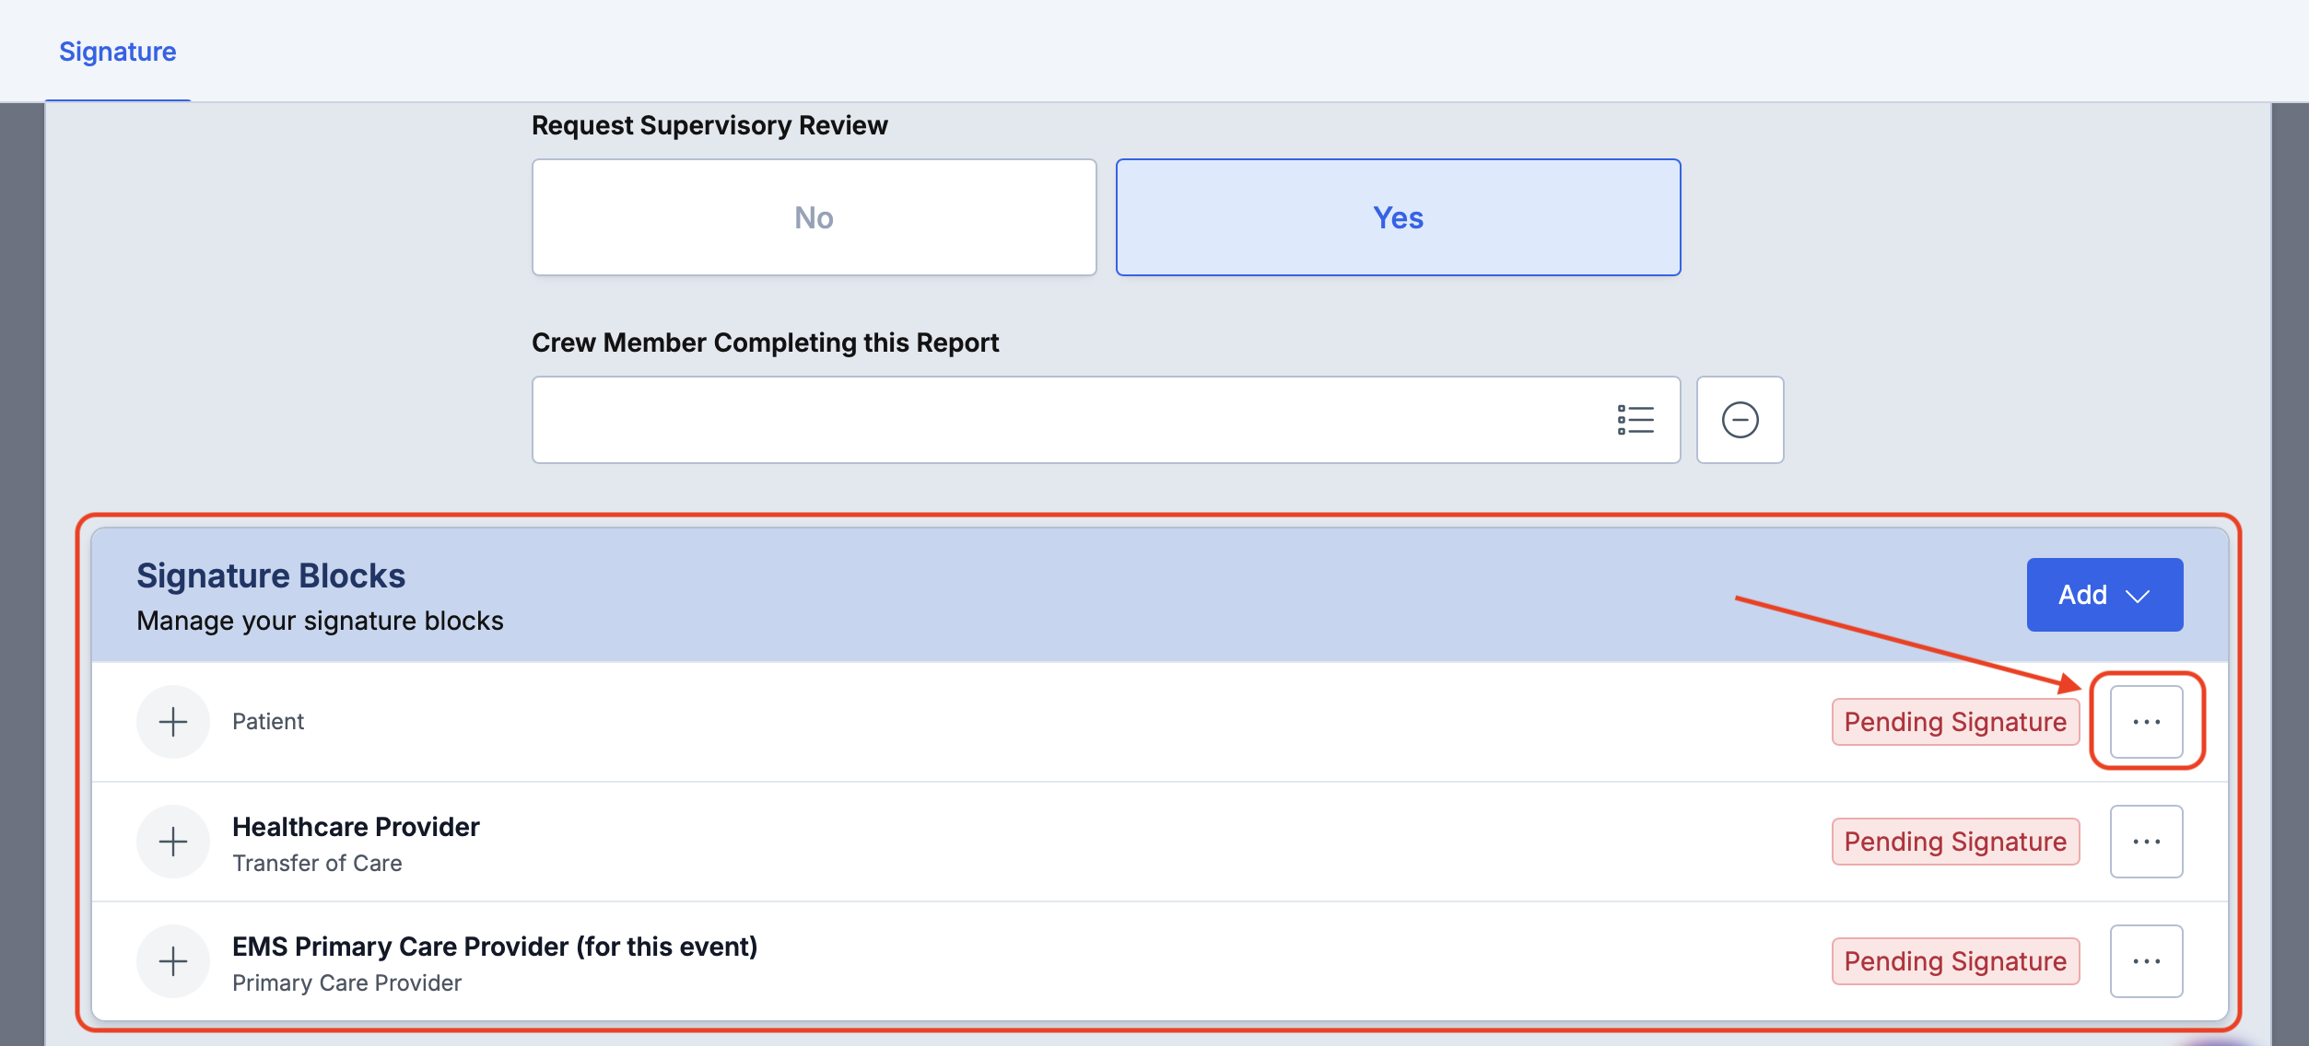Select No for Supervisory Review
The width and height of the screenshot is (2309, 1046).
814,217
